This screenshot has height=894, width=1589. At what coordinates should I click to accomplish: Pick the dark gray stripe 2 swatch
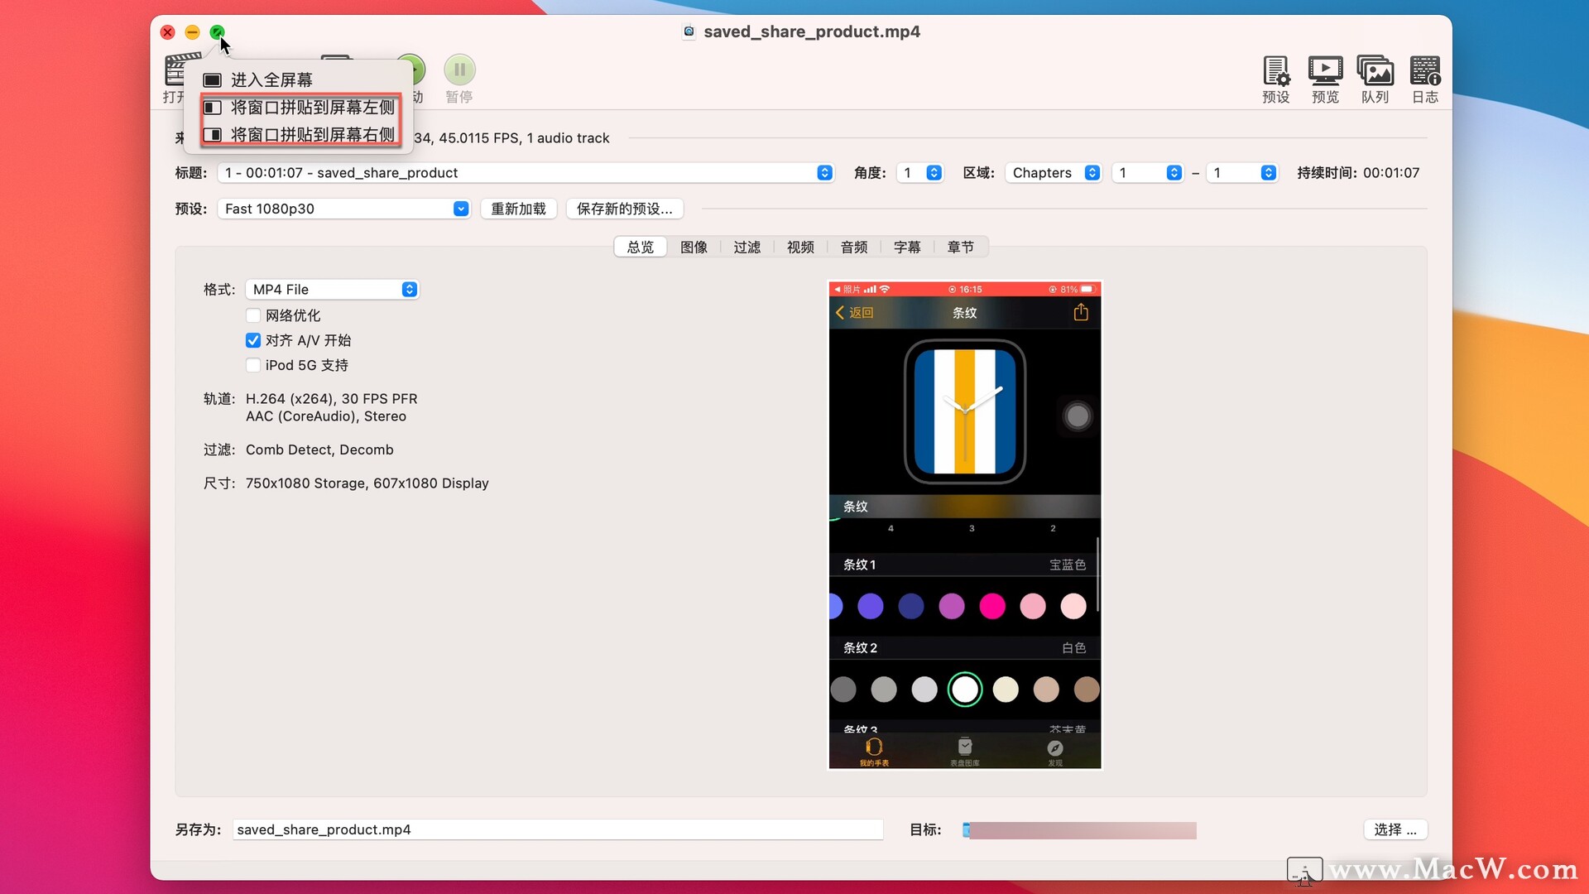[843, 689]
